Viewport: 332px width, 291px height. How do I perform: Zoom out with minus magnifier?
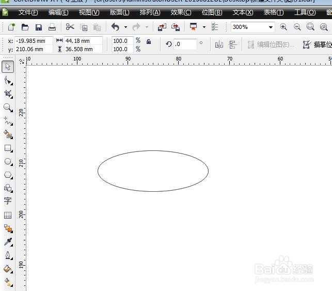click(297, 27)
